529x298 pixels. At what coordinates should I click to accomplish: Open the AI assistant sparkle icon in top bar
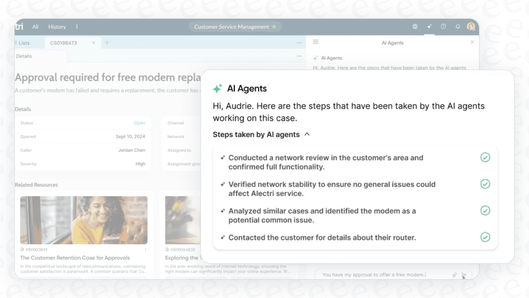coord(429,26)
